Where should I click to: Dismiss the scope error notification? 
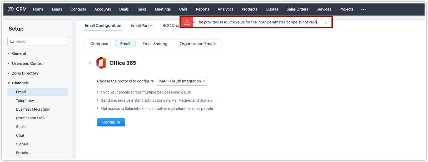[x=326, y=22]
